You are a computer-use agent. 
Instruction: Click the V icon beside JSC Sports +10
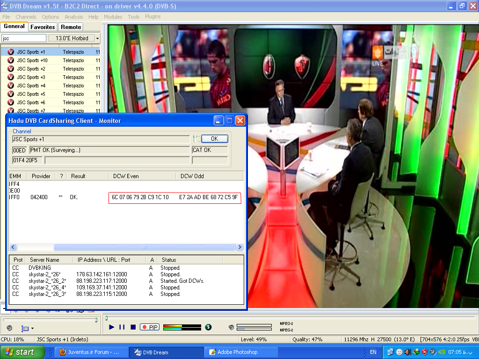click(x=11, y=60)
